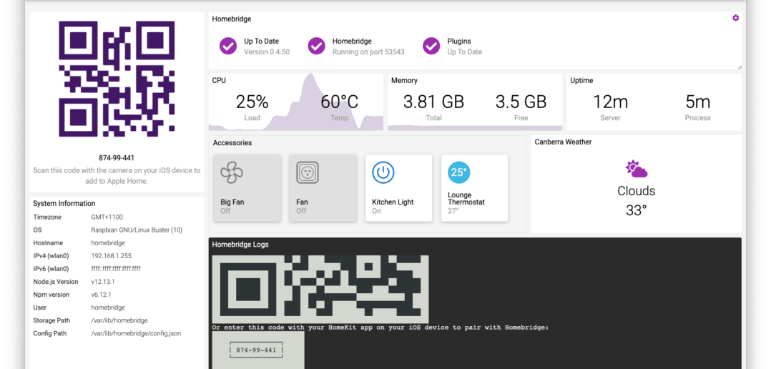Click the Canberra Weather widget title

pos(564,142)
